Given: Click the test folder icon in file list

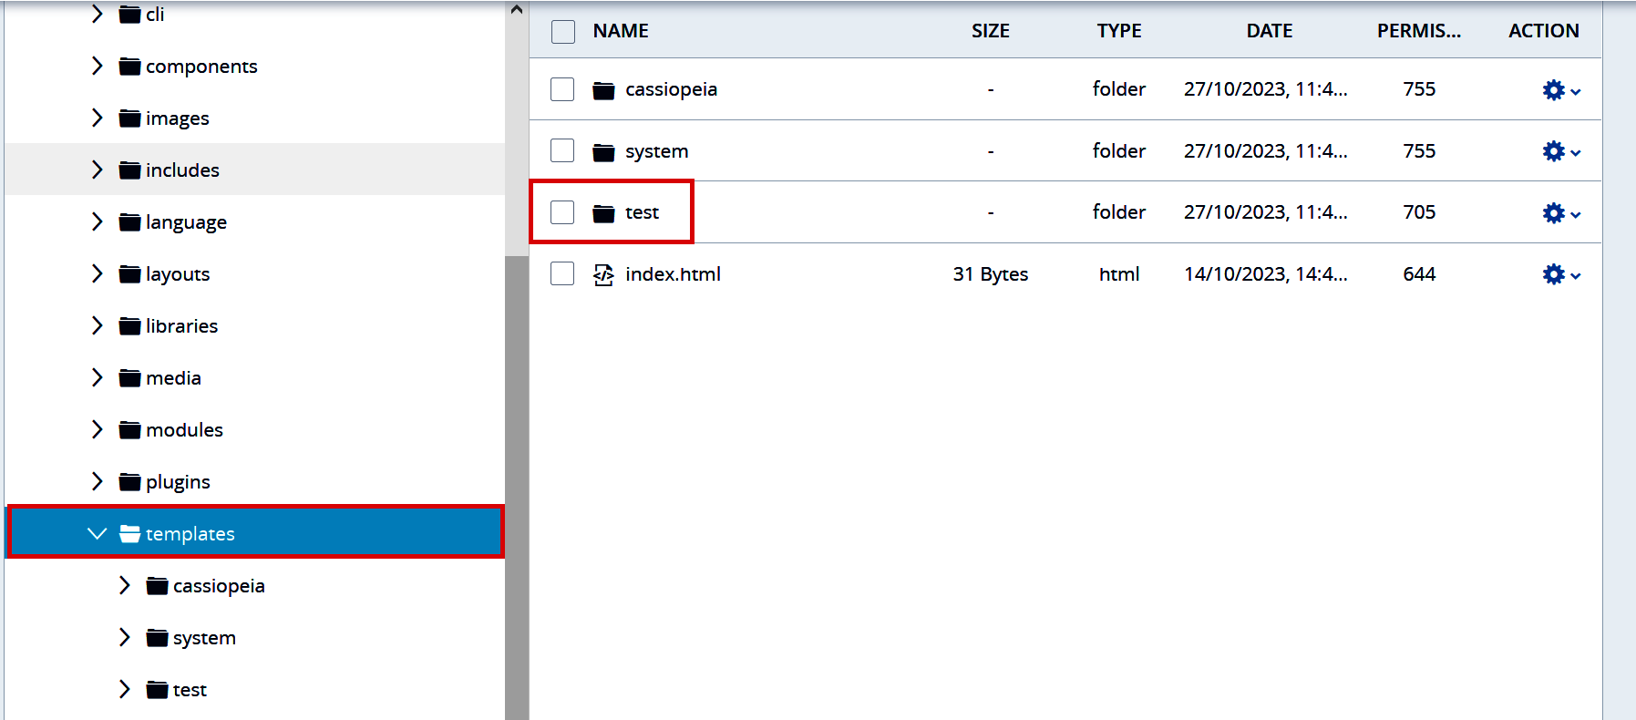Looking at the screenshot, I should [x=603, y=213].
